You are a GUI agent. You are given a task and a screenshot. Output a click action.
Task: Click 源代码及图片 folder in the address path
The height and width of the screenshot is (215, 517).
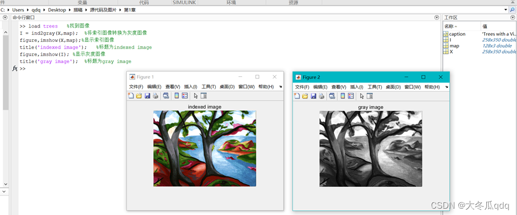103,10
